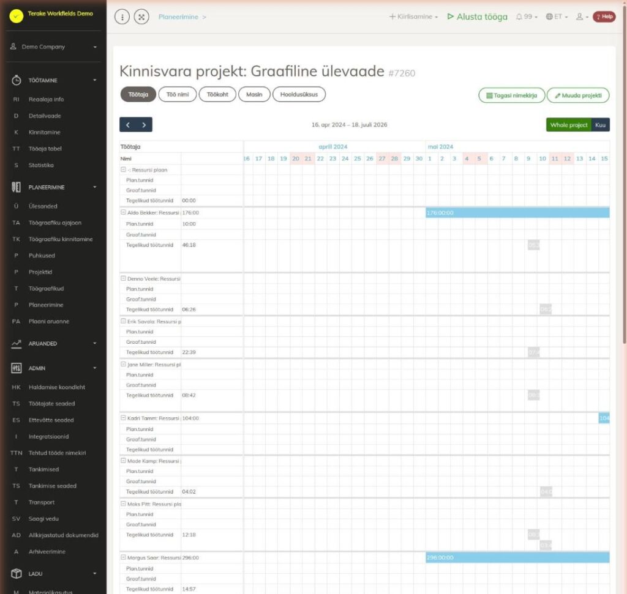Open the ET language globe menu
Viewport: 627px width, 594px height.
557,17
